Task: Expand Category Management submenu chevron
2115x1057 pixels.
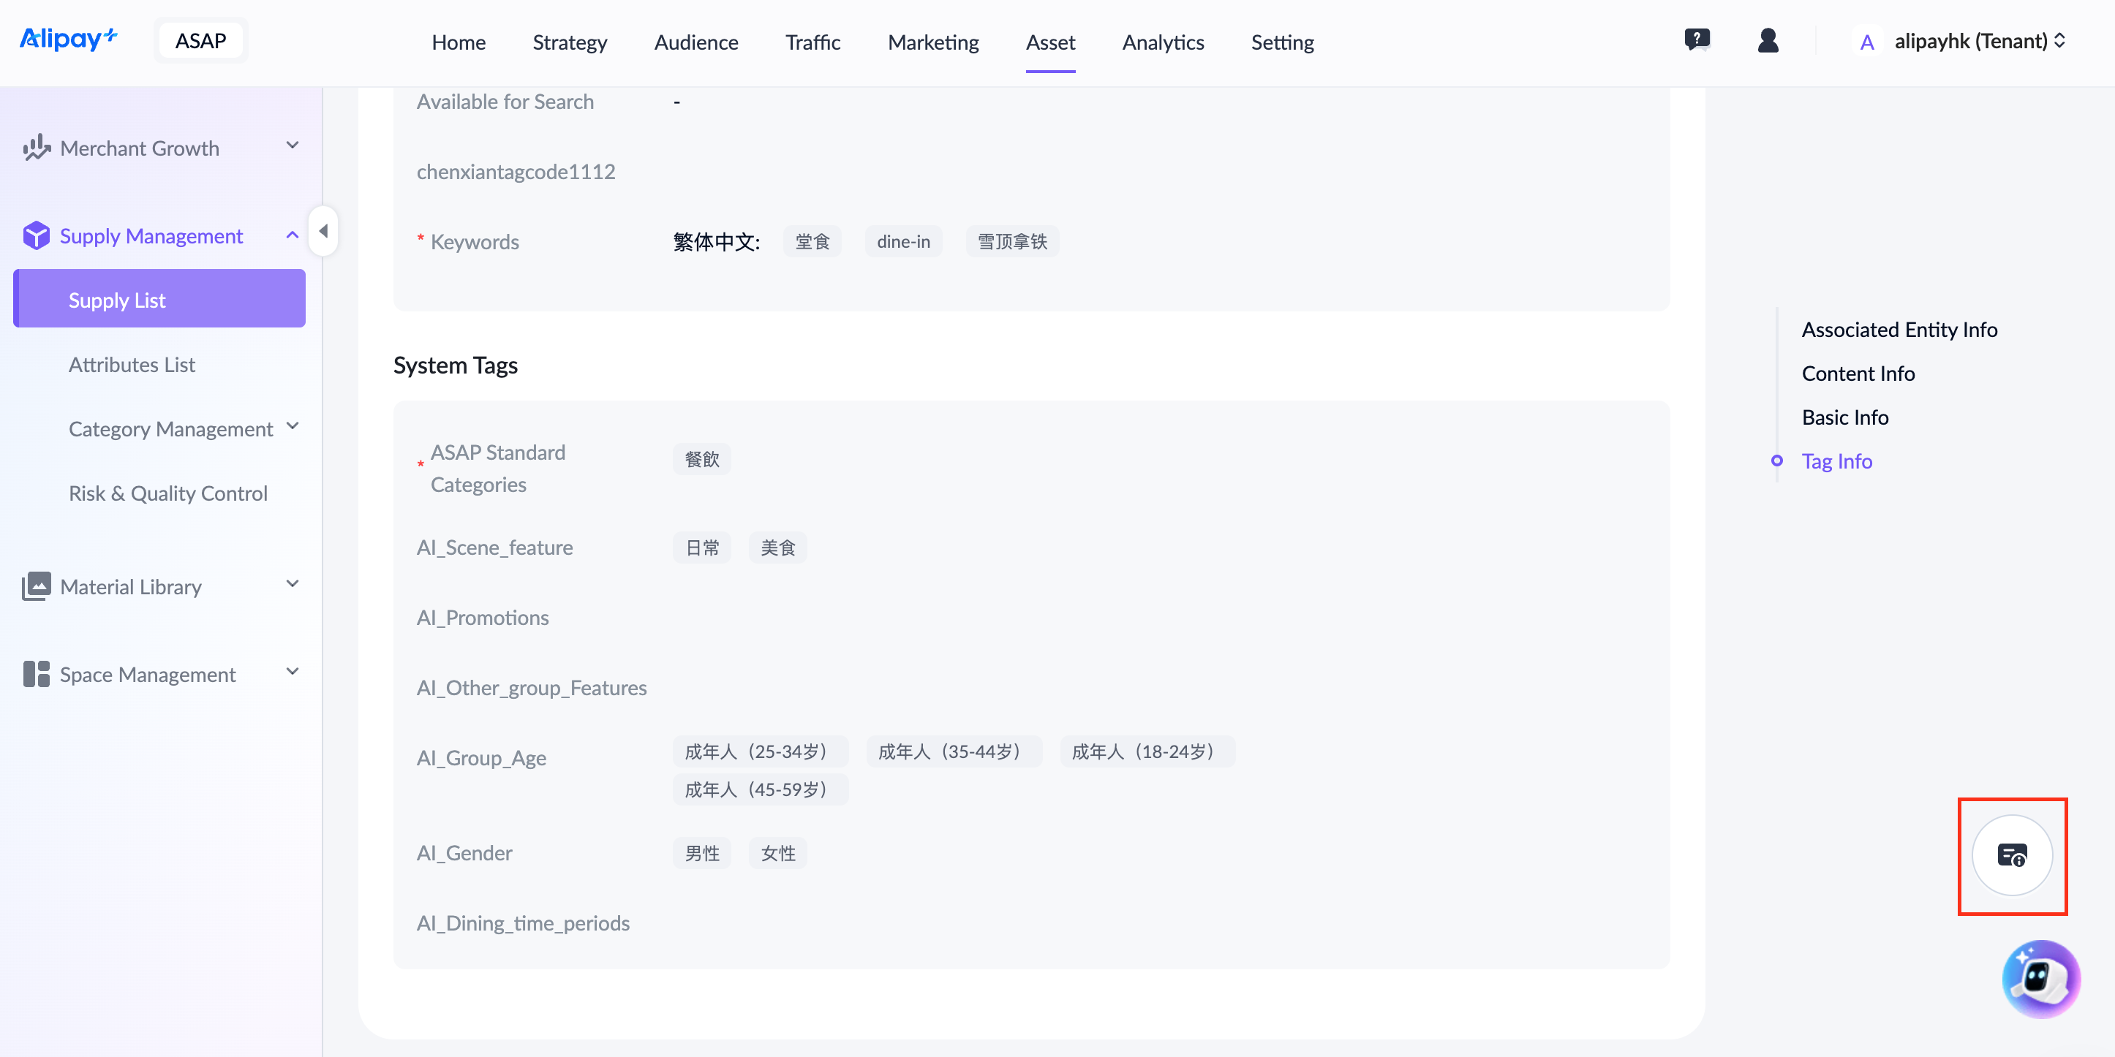Action: pos(293,427)
